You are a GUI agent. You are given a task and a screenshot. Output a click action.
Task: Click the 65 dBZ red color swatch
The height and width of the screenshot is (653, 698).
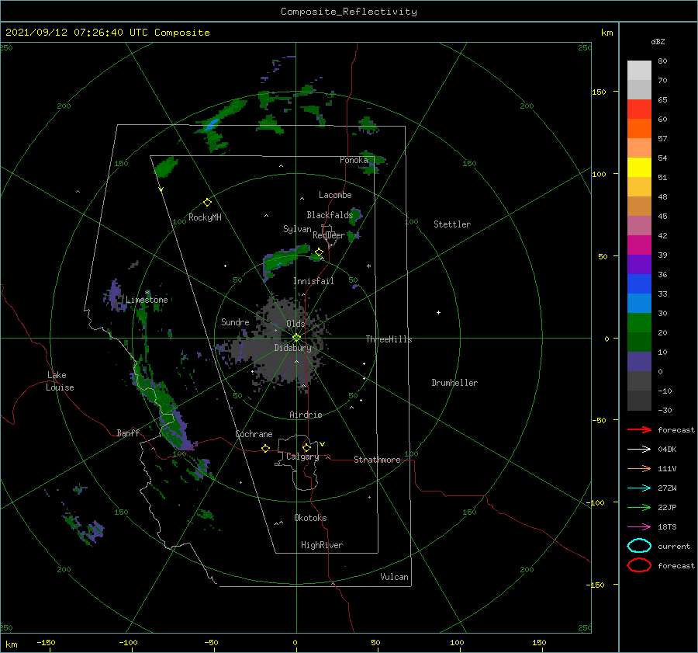[639, 109]
